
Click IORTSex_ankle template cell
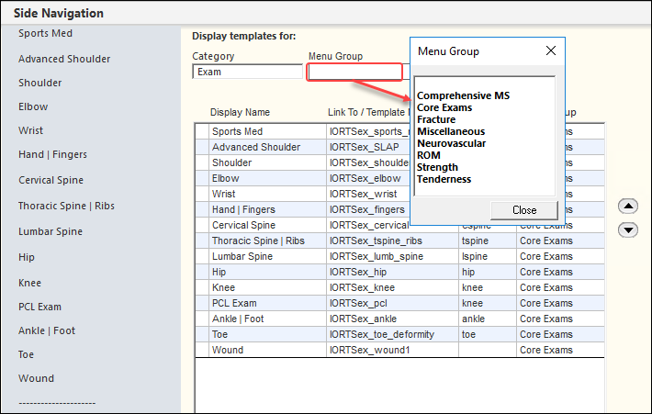392,319
